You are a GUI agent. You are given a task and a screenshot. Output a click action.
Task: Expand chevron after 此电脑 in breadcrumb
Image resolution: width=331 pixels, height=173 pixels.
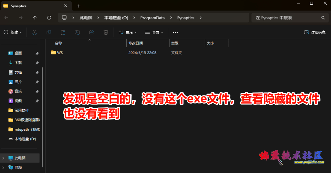point(98,18)
